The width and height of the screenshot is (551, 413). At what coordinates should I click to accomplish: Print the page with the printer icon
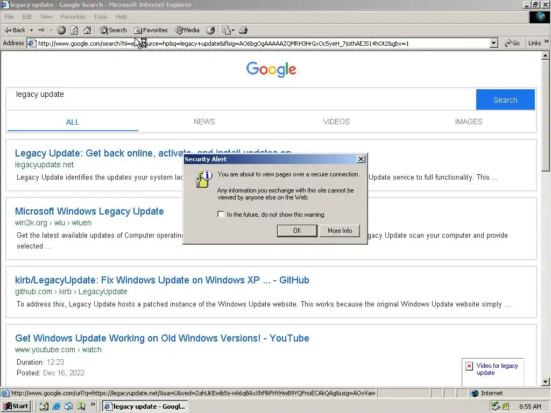pyautogui.click(x=243, y=30)
